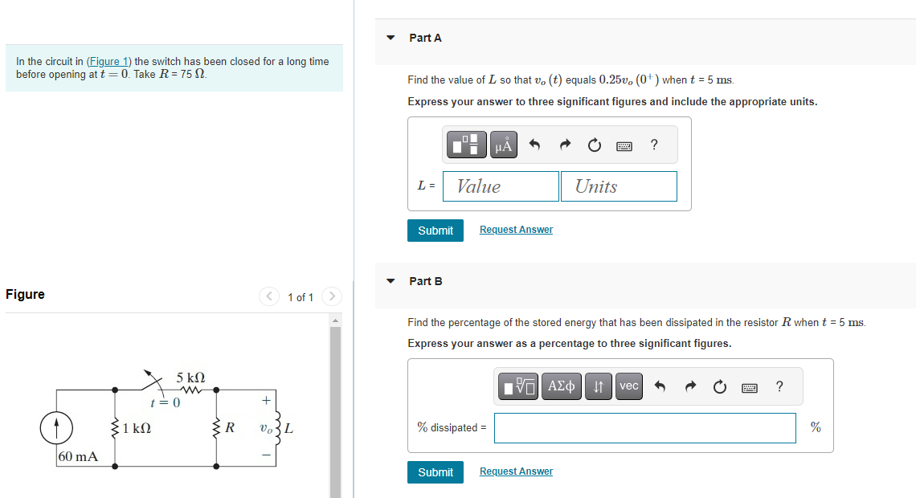The image size is (916, 498).
Task: Open the keyboard shortcuts icon in Part B
Action: click(750, 386)
